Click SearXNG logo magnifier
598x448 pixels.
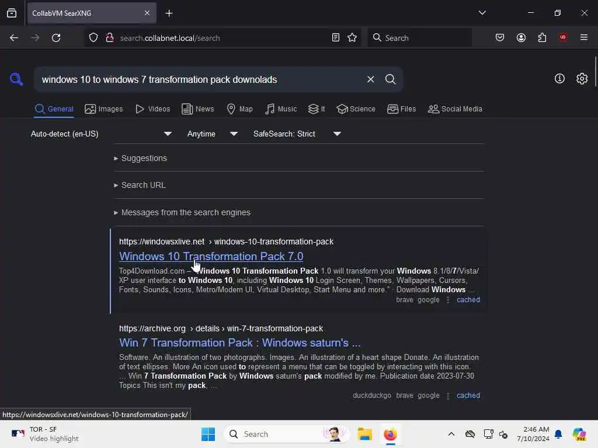coord(16,79)
